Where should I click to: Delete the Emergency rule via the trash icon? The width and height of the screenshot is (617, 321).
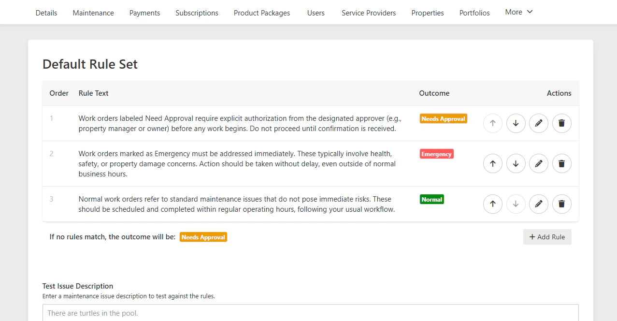click(x=561, y=163)
